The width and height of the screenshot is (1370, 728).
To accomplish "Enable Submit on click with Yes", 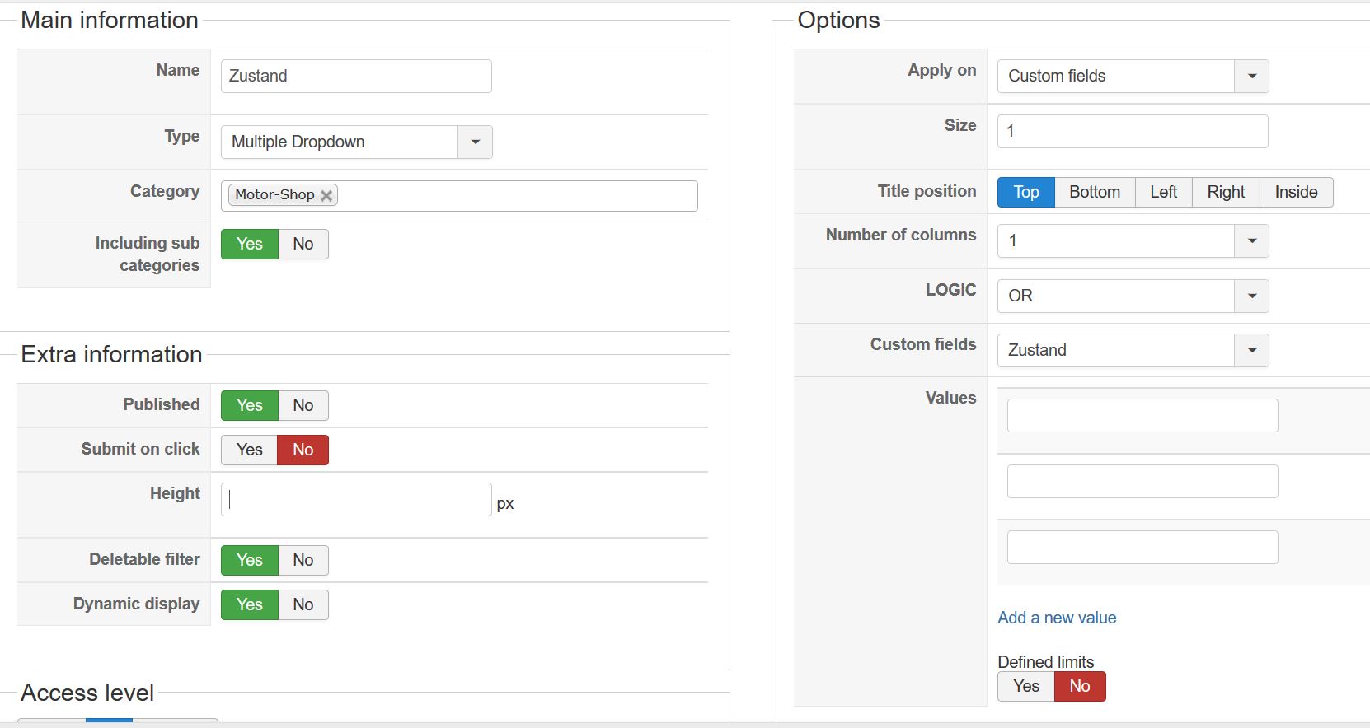I will coord(249,450).
